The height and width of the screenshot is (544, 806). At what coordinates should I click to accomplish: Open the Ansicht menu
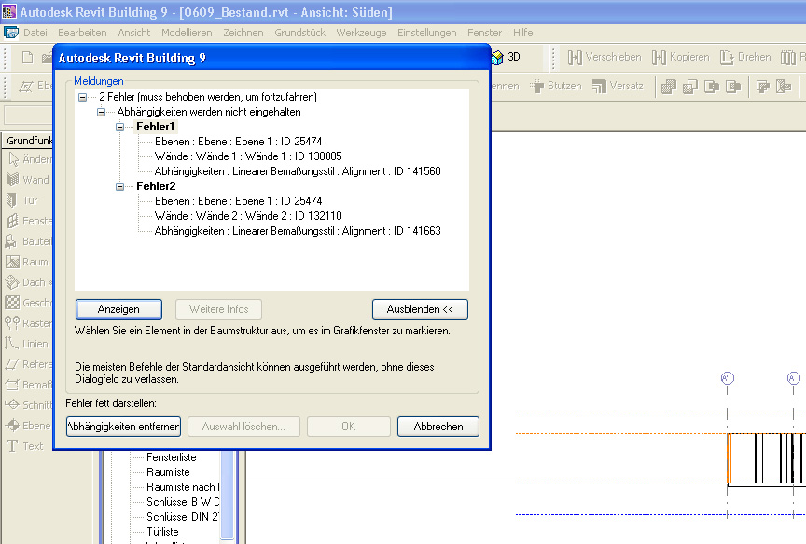click(x=133, y=33)
